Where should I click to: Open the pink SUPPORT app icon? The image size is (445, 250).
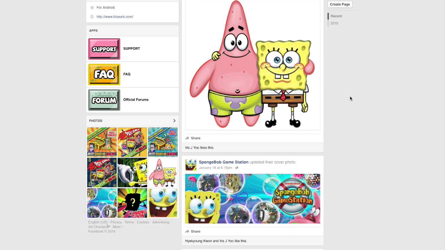[x=104, y=49]
